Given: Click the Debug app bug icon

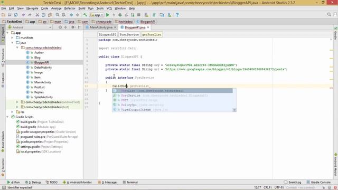Looking at the screenshot, I should pos(120,15).
